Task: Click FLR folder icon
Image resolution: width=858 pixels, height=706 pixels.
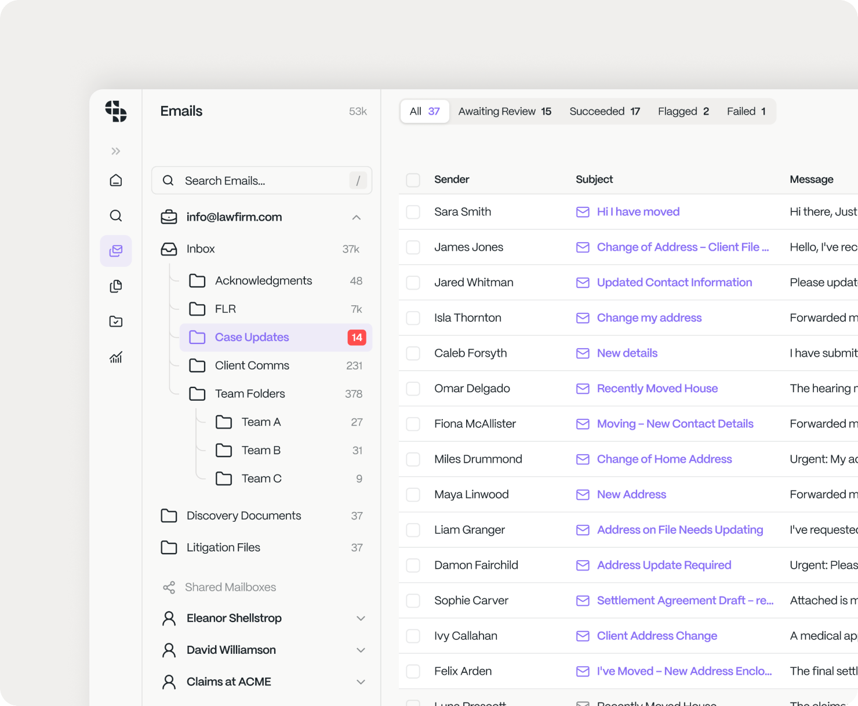Action: pyautogui.click(x=197, y=309)
